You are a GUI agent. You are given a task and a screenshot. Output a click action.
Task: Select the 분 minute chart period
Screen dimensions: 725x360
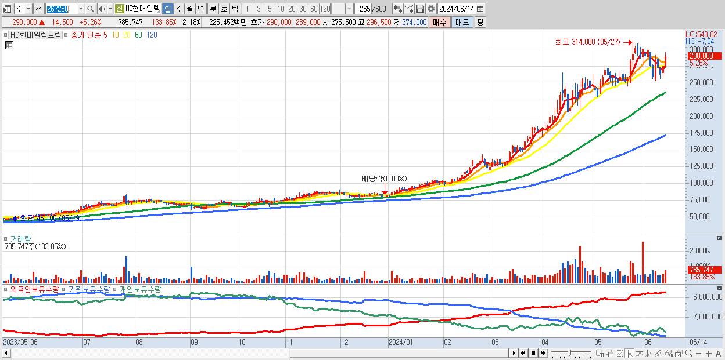click(x=213, y=9)
